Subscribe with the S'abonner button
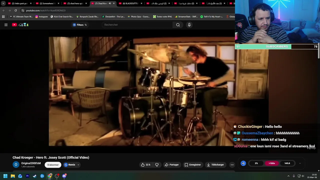The width and height of the screenshot is (320, 180). (53, 165)
